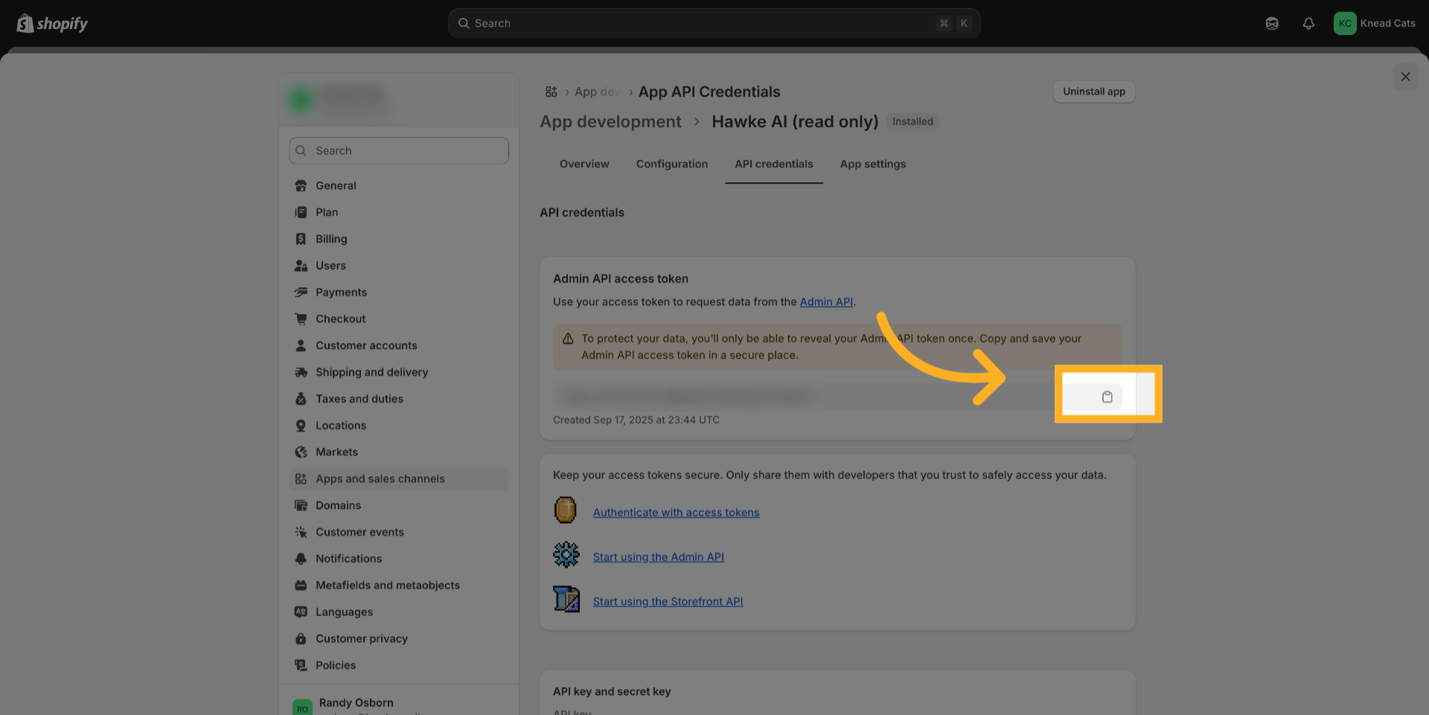Click the Sidekick icon in top bar

(x=1271, y=24)
